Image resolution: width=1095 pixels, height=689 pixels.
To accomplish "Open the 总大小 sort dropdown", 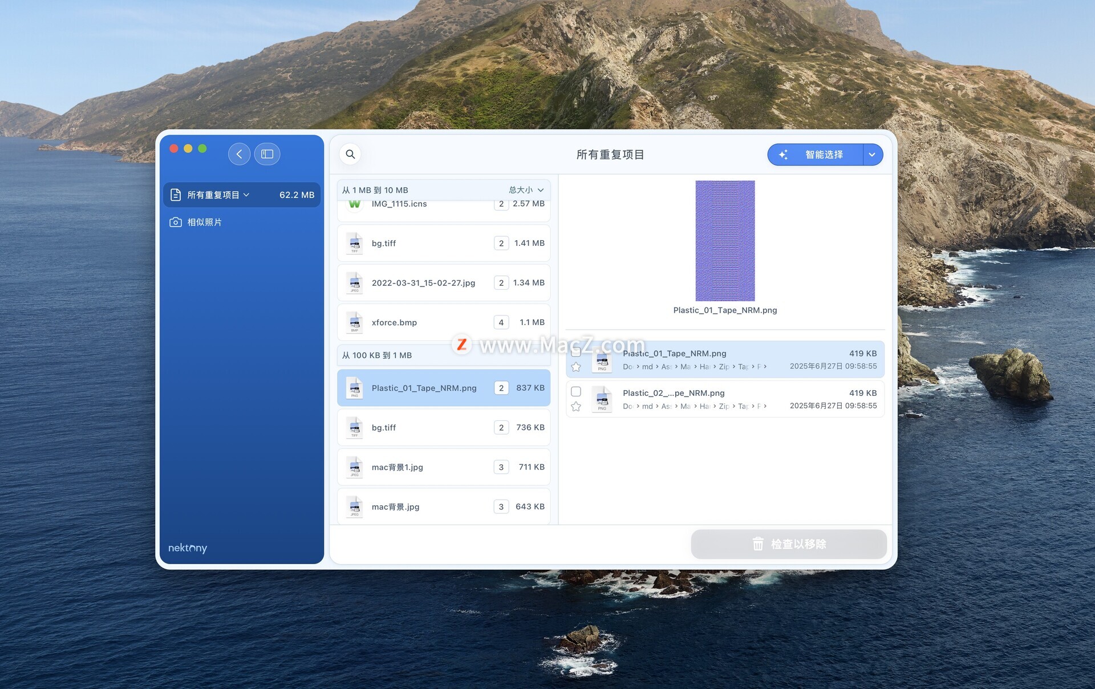I will (x=526, y=190).
